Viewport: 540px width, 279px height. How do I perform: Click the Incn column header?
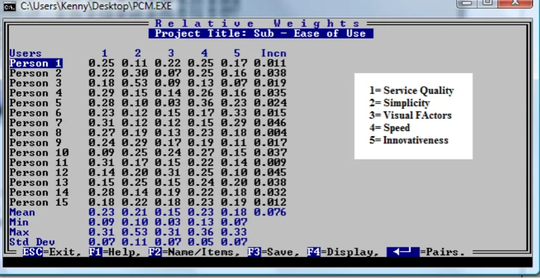(x=274, y=53)
